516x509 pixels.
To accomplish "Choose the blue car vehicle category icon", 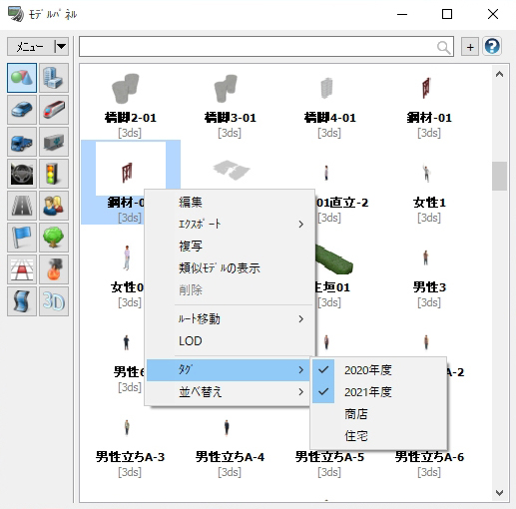I will pyautogui.click(x=22, y=110).
